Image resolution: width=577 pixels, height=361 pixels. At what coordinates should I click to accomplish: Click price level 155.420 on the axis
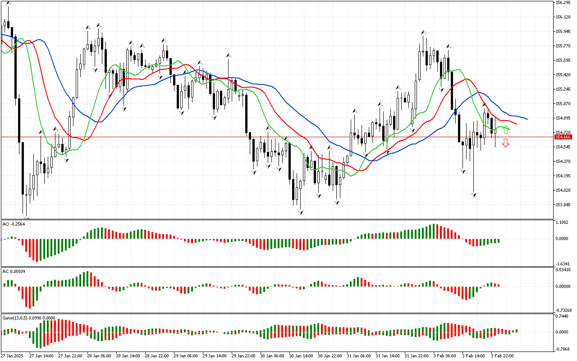pos(563,75)
